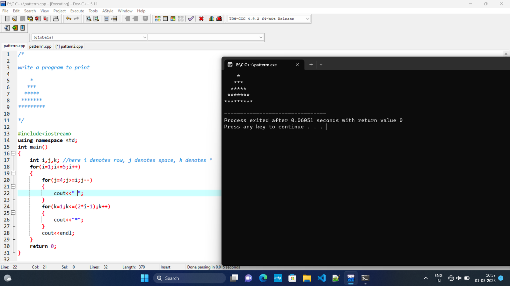Stop execution with the red X icon
Image resolution: width=510 pixels, height=286 pixels.
coord(201,19)
